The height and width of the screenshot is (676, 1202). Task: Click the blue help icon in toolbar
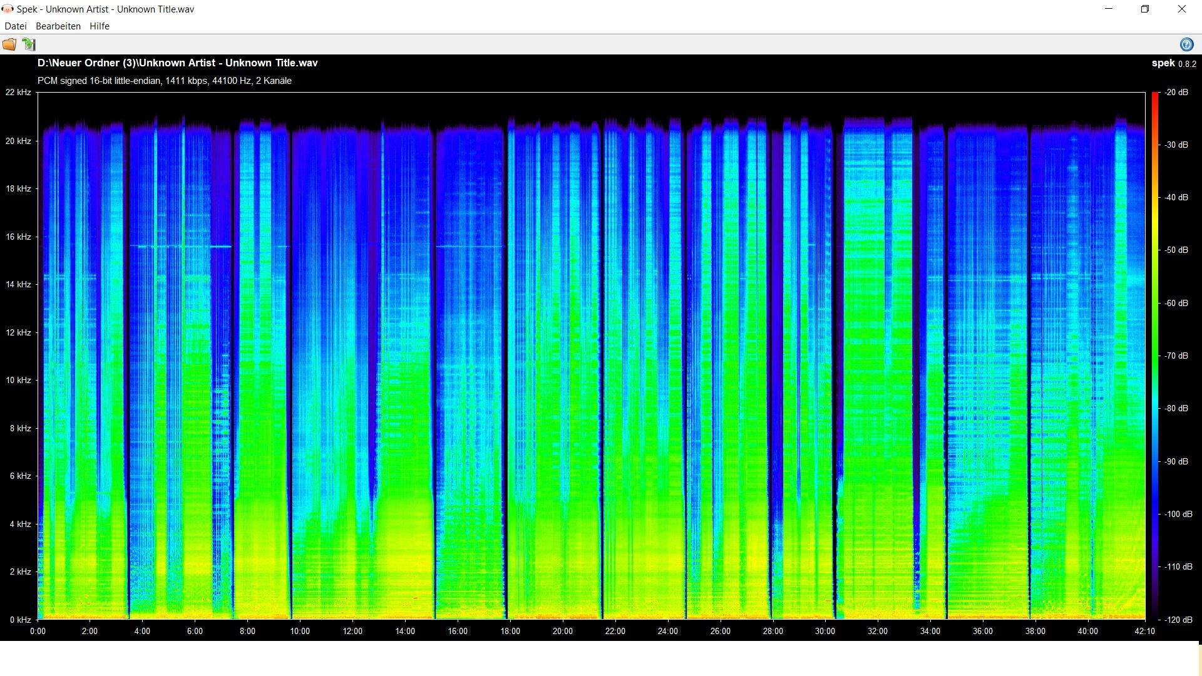[1186, 44]
